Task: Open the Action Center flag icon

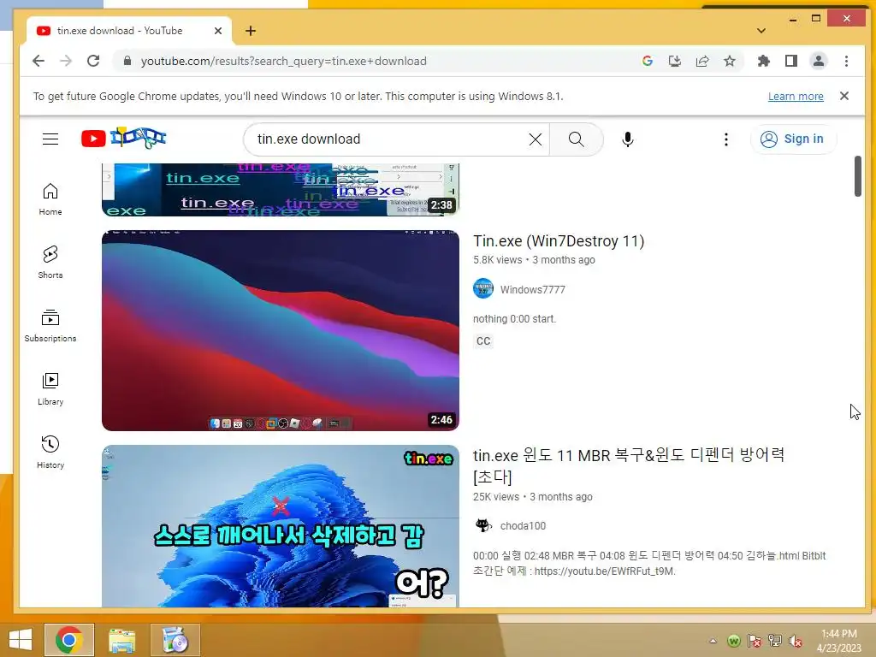Action: coord(755,641)
